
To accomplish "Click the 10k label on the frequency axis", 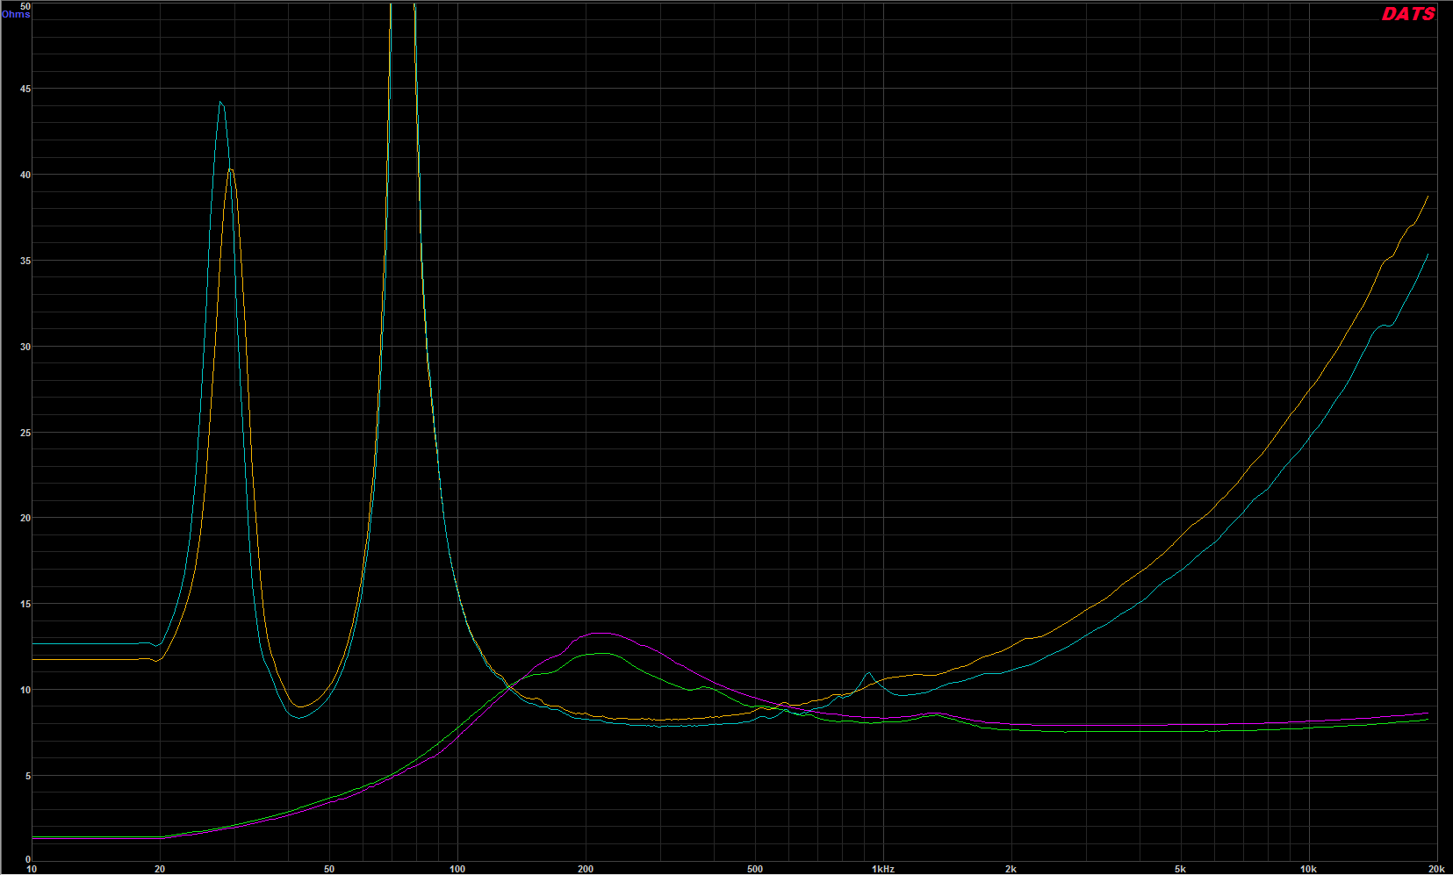I will [1308, 869].
